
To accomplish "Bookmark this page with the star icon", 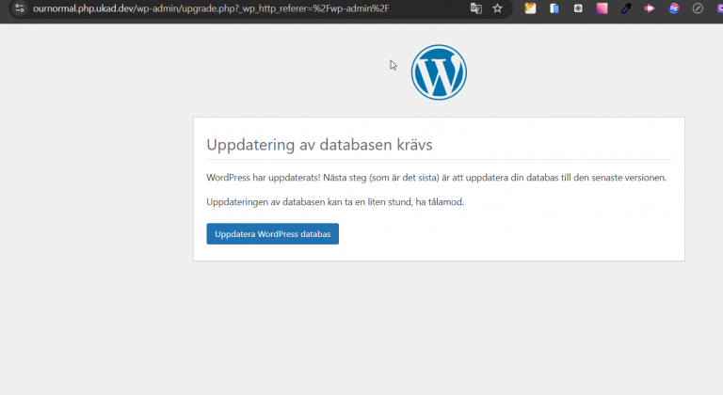I will click(497, 8).
